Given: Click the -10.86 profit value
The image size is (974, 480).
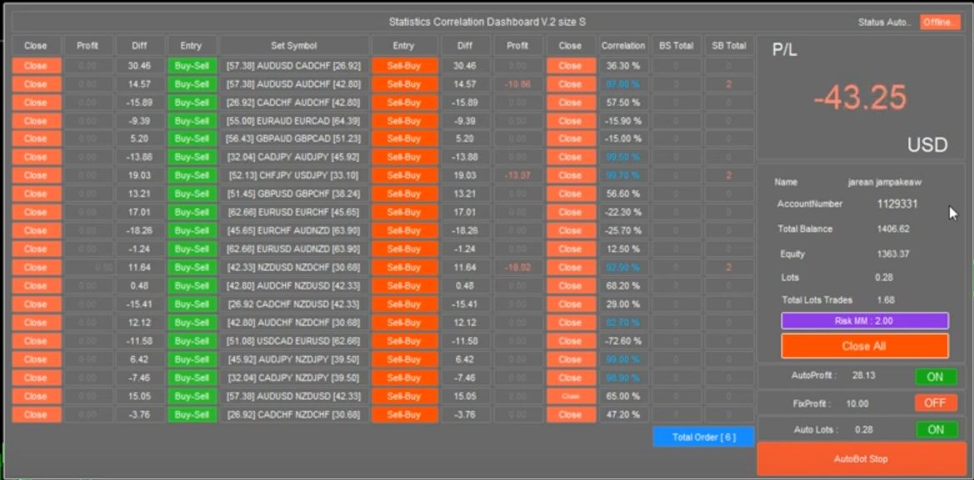Looking at the screenshot, I should coord(517,84).
